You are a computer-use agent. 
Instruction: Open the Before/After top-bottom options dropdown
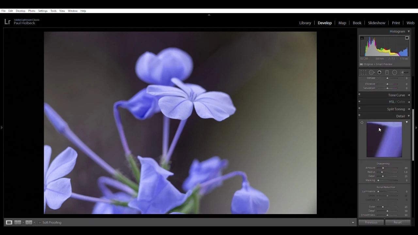[34, 223]
